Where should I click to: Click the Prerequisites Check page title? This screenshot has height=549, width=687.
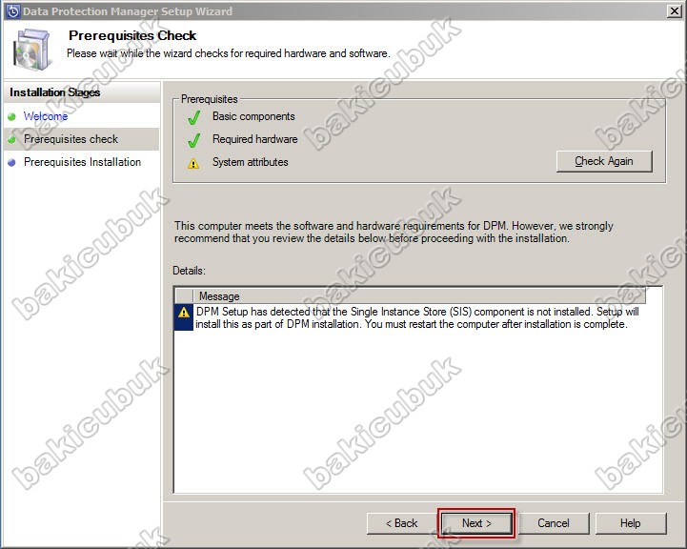132,35
